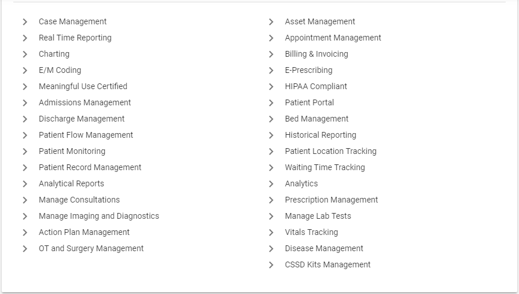Click Meaningful Use Certified text
This screenshot has height=294, width=519.
pyautogui.click(x=83, y=86)
